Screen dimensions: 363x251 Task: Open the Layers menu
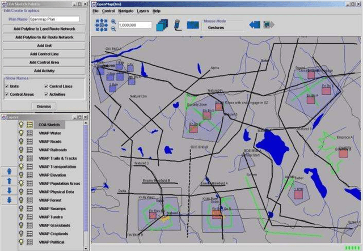pyautogui.click(x=142, y=11)
